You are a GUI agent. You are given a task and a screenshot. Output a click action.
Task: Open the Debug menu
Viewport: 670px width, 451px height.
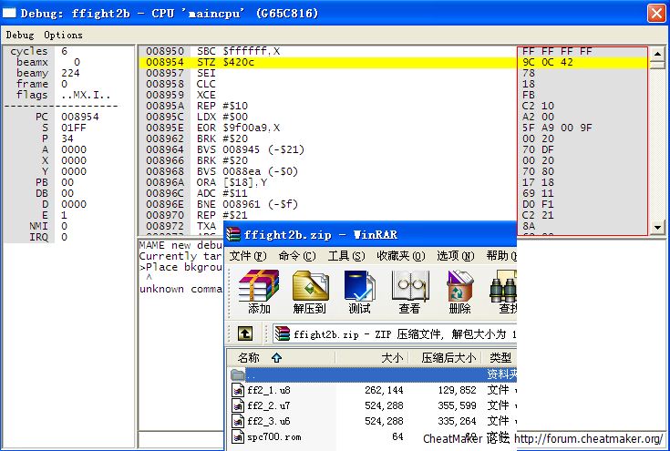[20, 35]
